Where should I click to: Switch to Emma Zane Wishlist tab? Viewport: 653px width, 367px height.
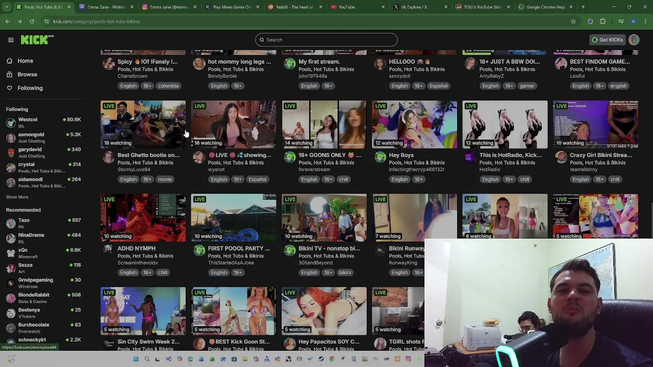coord(106,7)
